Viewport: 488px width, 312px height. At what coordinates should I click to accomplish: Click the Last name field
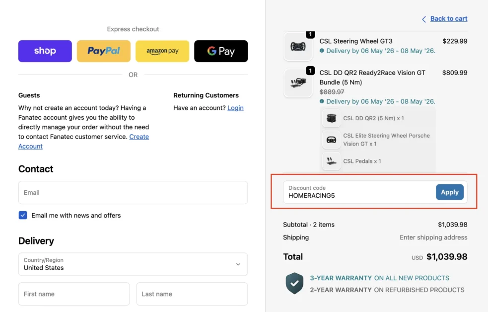(192, 294)
